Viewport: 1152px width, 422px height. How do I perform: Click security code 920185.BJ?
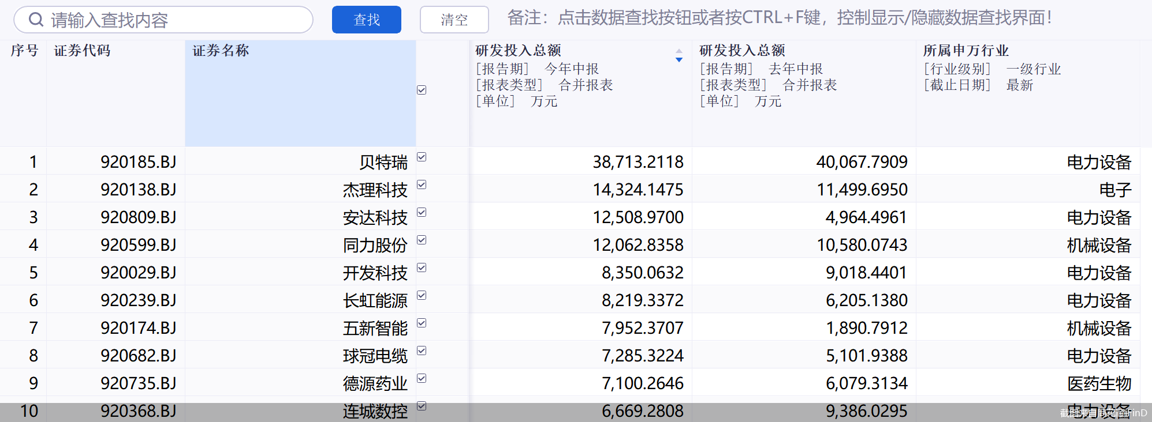[x=139, y=162]
